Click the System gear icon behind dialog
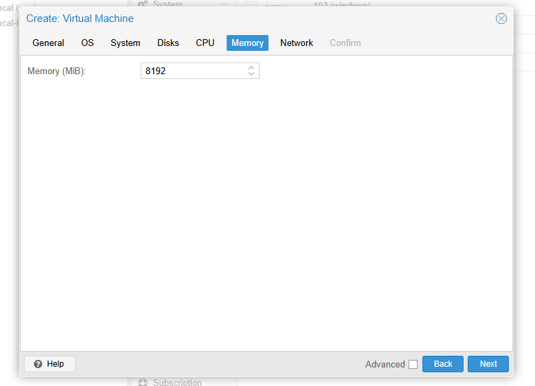 tap(143, 3)
